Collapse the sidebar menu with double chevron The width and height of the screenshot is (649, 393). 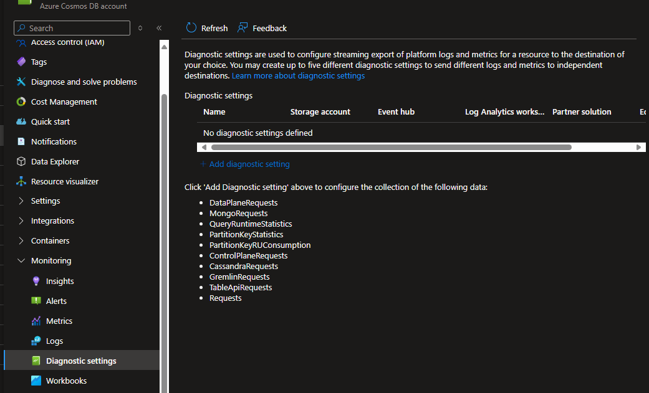[159, 28]
